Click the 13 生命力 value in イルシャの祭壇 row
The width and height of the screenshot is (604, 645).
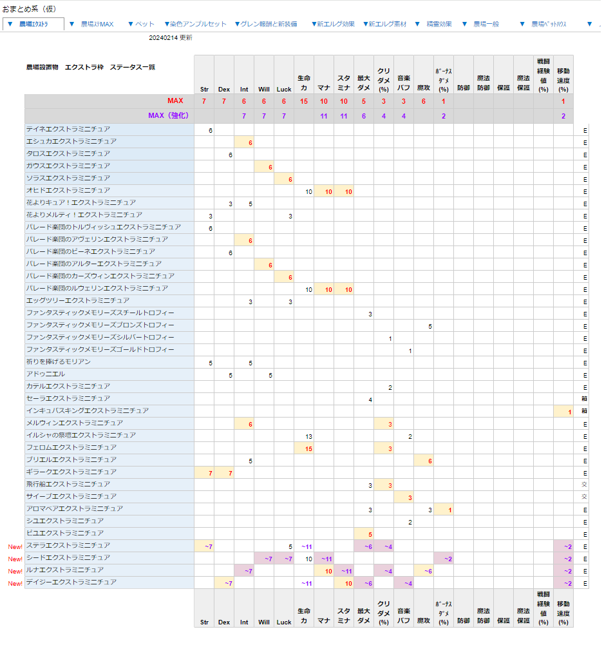click(309, 436)
